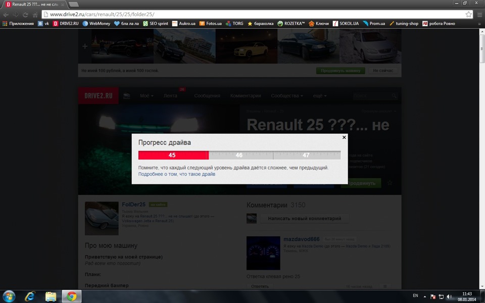Open the Prom.ua bookmark
485x303 pixels.
click(374, 24)
